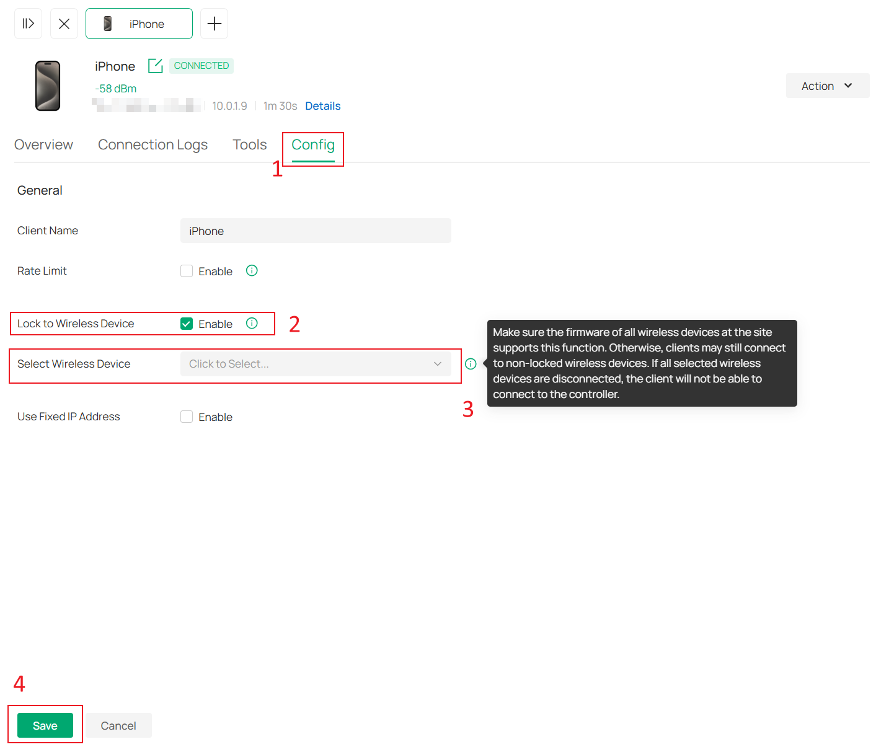The height and width of the screenshot is (747, 876).
Task: Click the Rate Limit info icon
Action: pyautogui.click(x=252, y=271)
